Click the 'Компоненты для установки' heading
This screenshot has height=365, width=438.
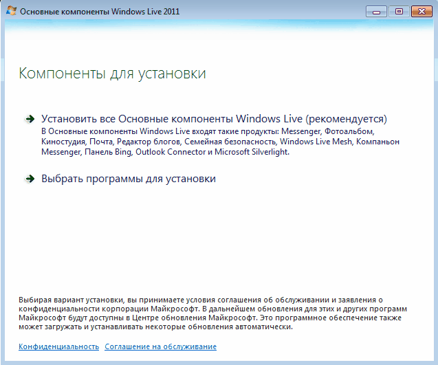tap(112, 74)
